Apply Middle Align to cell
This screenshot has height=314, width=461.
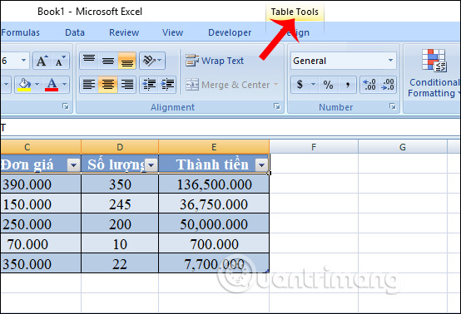[x=108, y=61]
